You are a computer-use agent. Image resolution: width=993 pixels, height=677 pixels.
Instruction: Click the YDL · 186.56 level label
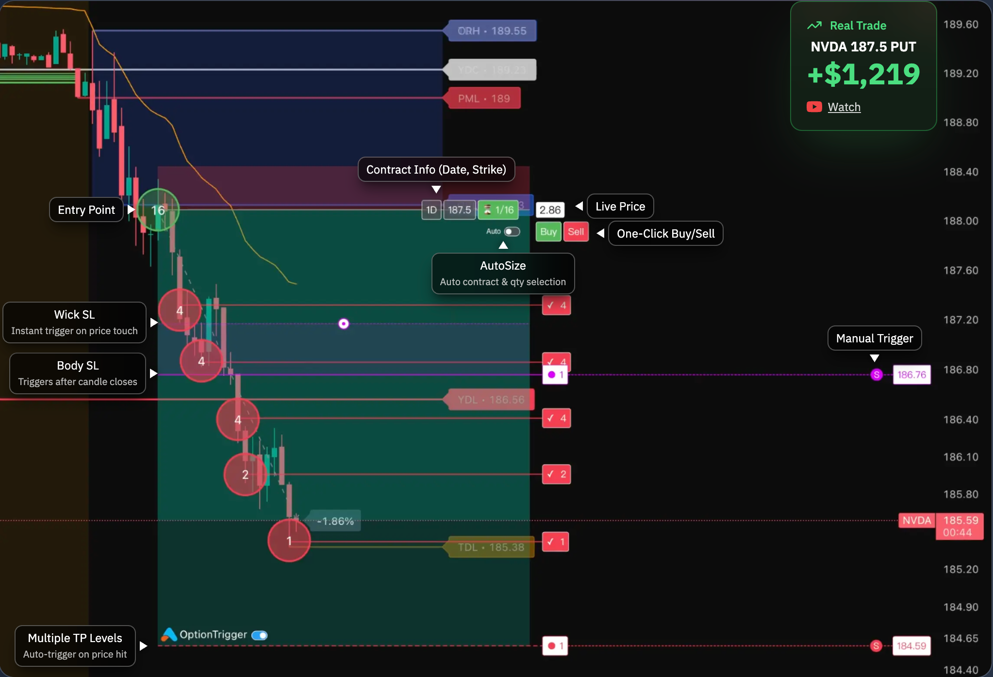click(x=490, y=400)
